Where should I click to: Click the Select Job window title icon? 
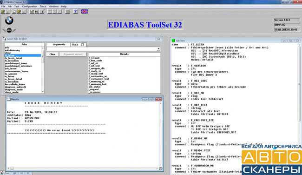pos(5,39)
